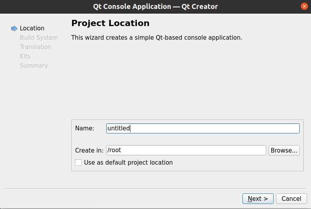Click the Name: label
The width and height of the screenshot is (311, 209).
pyautogui.click(x=84, y=128)
